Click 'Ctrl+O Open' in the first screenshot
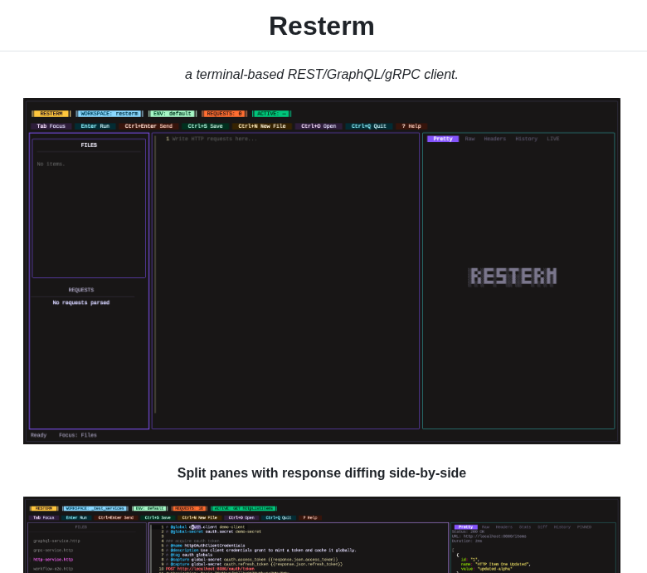 tap(319, 126)
